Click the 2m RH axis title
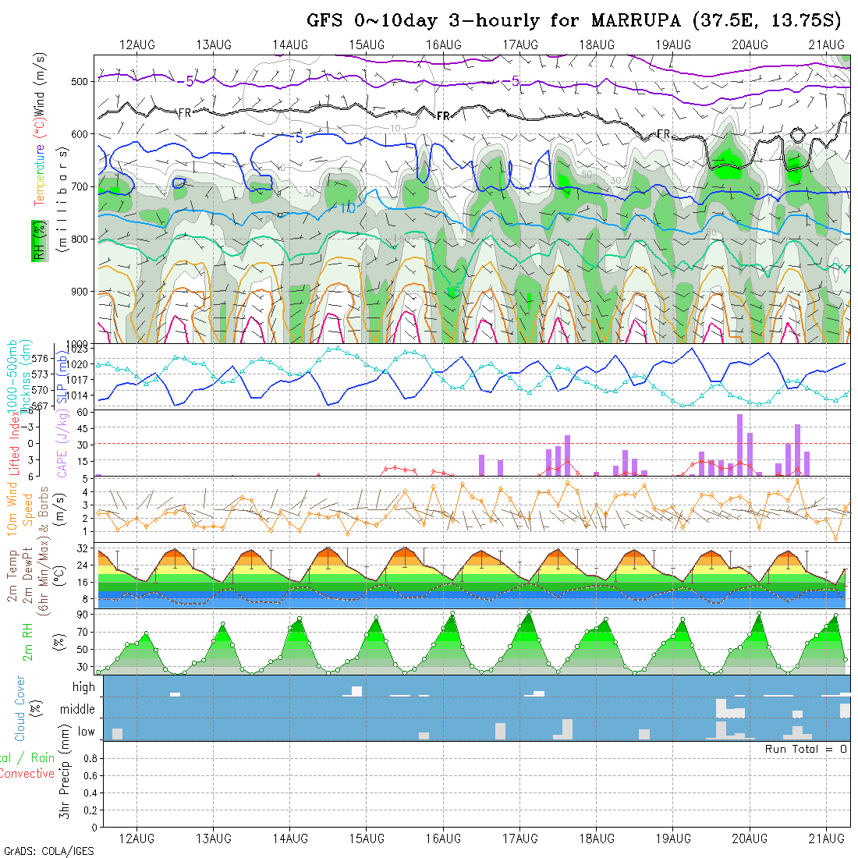 (27, 643)
